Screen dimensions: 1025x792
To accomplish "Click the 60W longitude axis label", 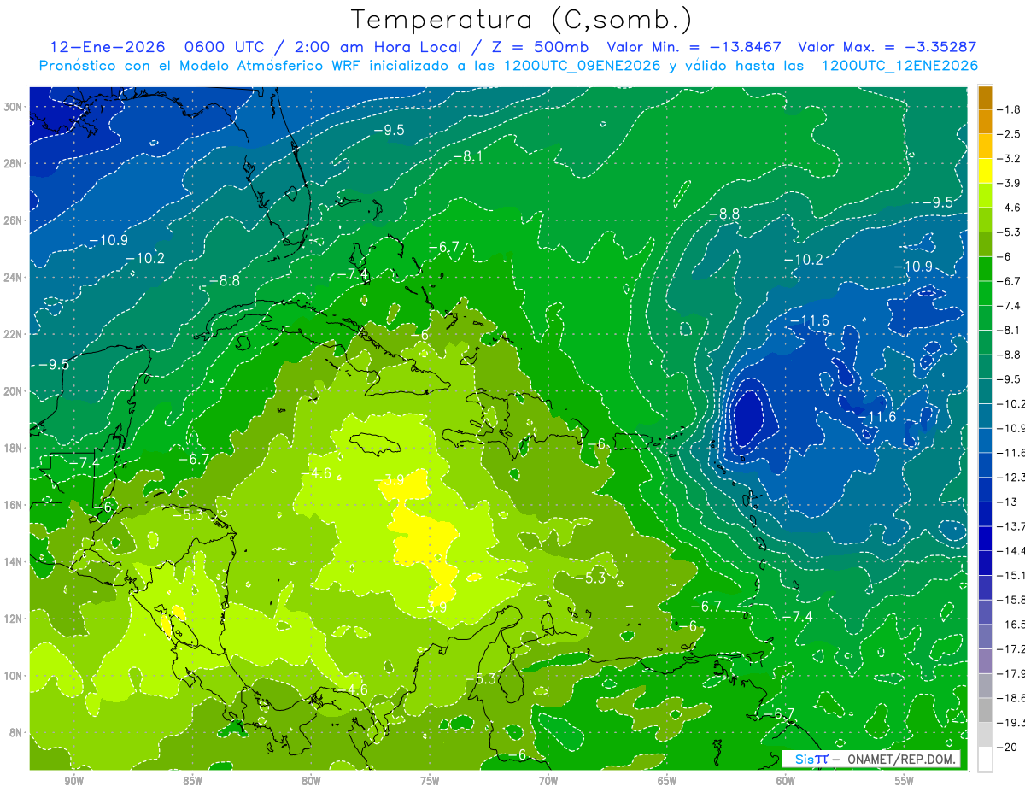I will 786,781.
